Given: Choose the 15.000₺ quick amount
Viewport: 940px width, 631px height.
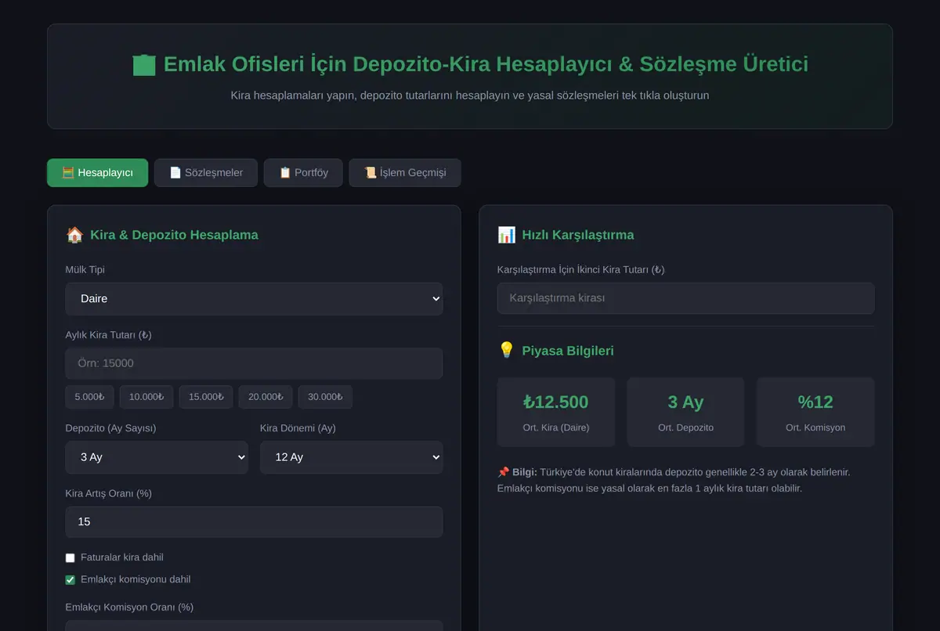Looking at the screenshot, I should tap(206, 397).
